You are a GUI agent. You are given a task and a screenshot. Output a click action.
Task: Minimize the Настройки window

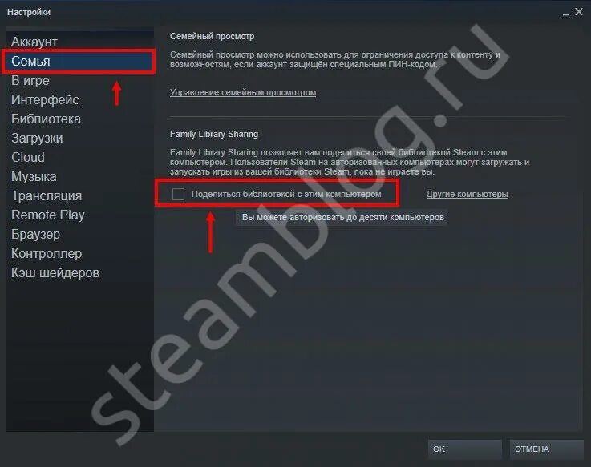566,13
